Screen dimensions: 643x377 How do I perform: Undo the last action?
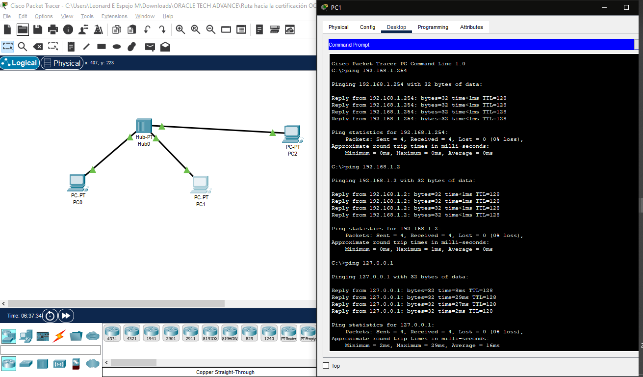(x=147, y=29)
